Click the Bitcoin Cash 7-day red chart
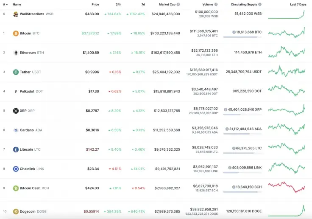The image size is (312, 219). [286, 187]
